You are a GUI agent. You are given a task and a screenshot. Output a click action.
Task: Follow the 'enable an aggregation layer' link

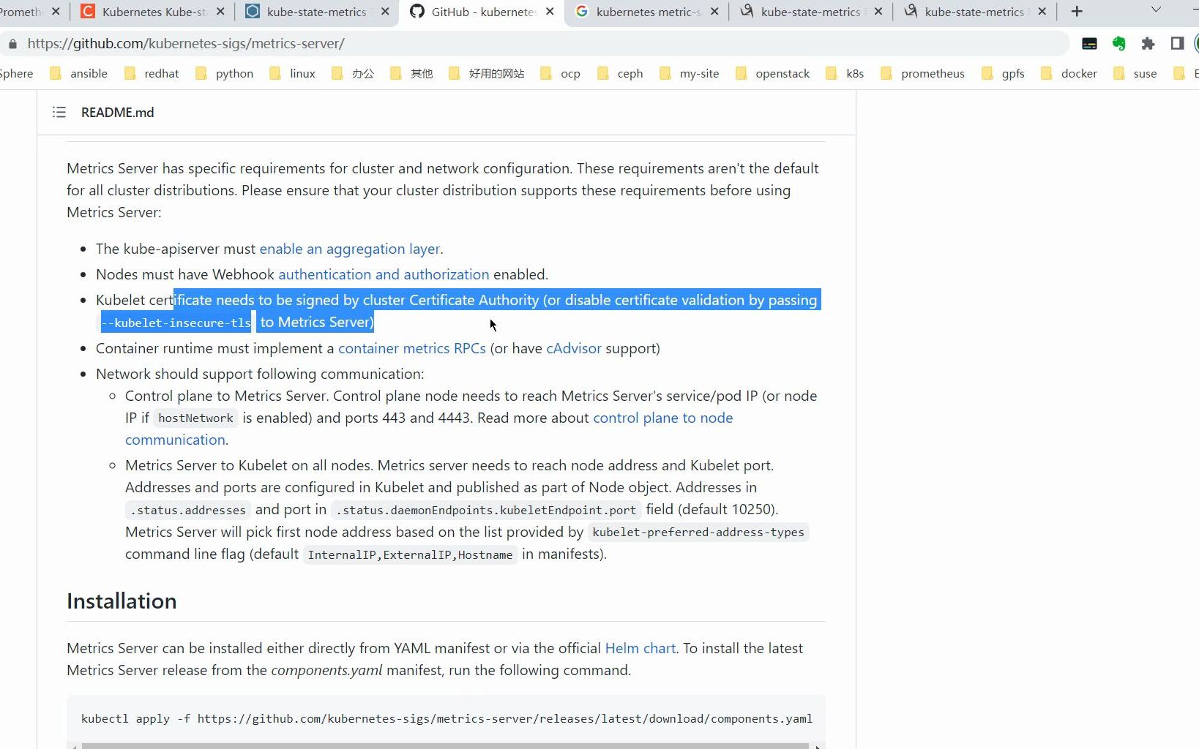coord(350,249)
